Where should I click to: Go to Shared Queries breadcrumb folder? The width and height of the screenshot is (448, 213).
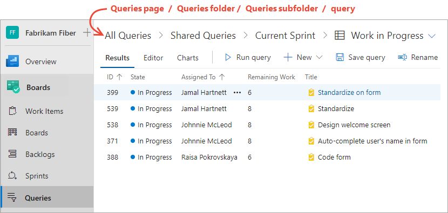[x=203, y=36]
